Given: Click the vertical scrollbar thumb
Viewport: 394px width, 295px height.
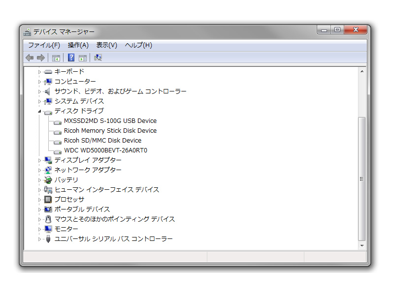Looking at the screenshot, I should coord(362,179).
